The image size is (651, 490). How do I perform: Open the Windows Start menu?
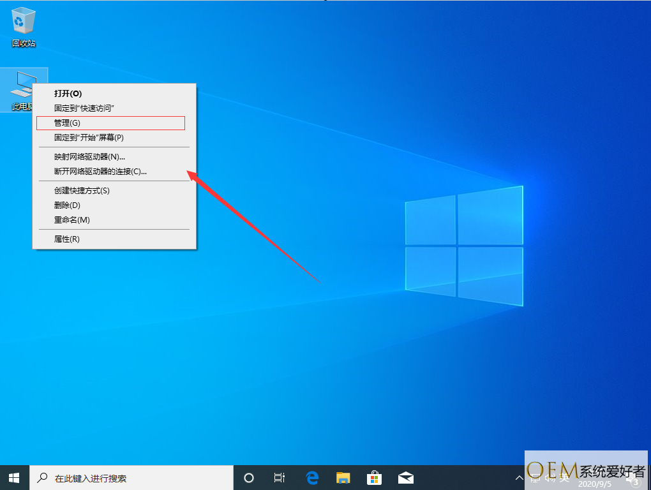(x=14, y=477)
